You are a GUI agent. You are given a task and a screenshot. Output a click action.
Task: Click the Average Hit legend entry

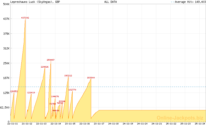189,2
